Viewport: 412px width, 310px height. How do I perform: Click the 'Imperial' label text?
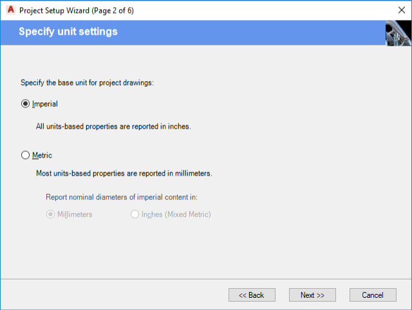45,104
